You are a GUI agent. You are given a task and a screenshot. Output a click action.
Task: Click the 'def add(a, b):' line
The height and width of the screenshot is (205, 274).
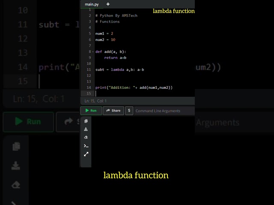tap(110, 52)
